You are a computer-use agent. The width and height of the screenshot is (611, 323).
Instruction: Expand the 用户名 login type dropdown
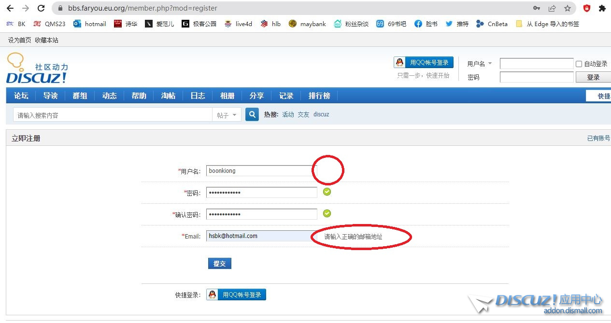click(489, 64)
